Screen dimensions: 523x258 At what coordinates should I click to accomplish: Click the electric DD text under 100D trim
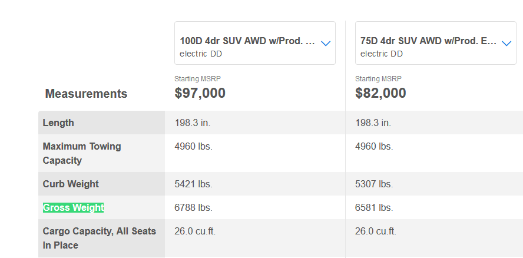point(201,54)
